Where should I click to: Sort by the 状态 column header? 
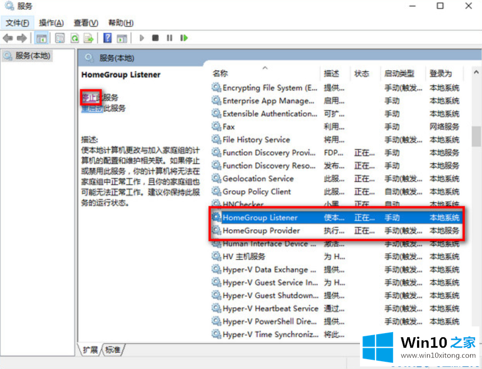365,73
